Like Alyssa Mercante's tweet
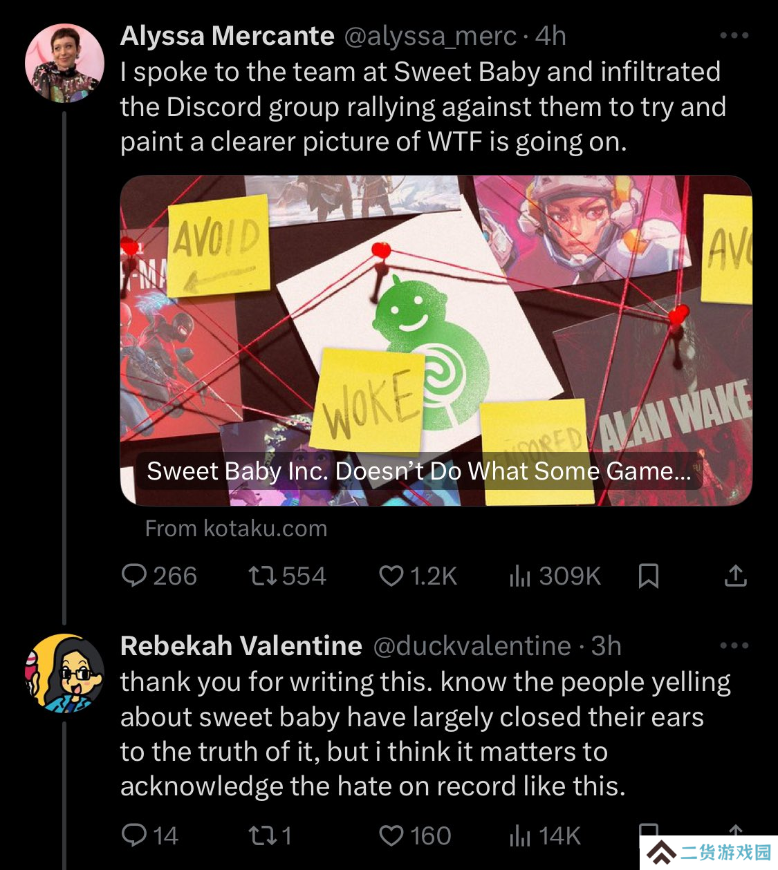The image size is (778, 870). (418, 576)
